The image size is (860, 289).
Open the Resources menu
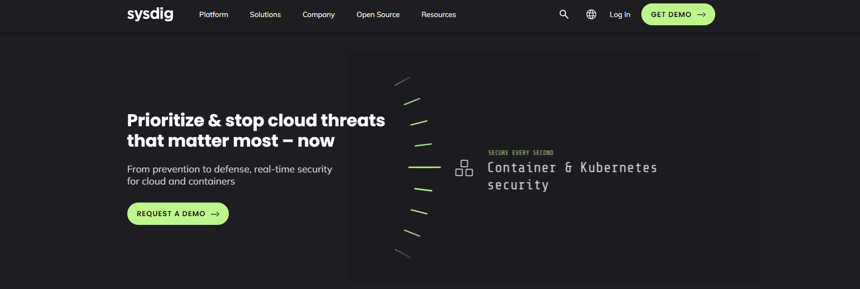tap(438, 15)
